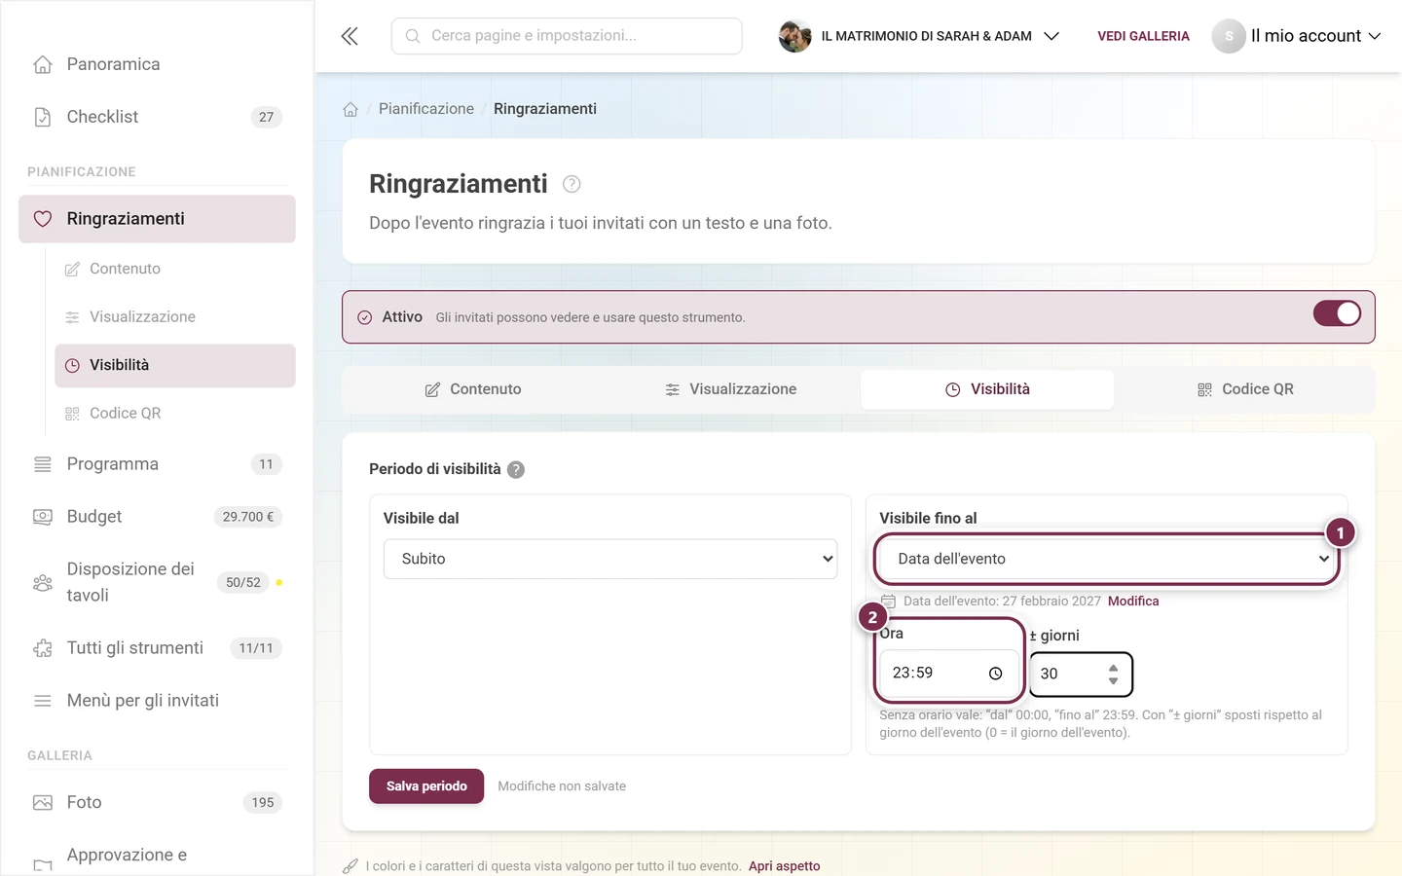Click the help icon beside Periodo di visibilità
1402x876 pixels.
coord(516,469)
